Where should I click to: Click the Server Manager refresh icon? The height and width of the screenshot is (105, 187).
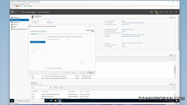click(151, 12)
